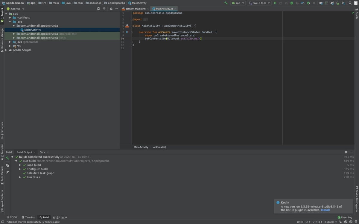Image resolution: width=359 pixels, height=224 pixels.
Task: Open the app run configuration dropdown
Action: point(238,3)
